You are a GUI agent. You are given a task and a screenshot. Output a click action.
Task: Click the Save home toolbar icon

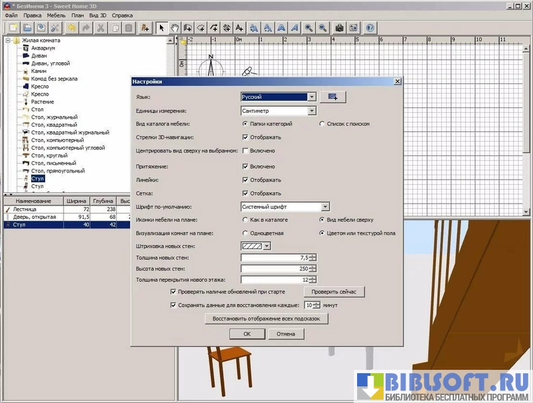(42, 28)
